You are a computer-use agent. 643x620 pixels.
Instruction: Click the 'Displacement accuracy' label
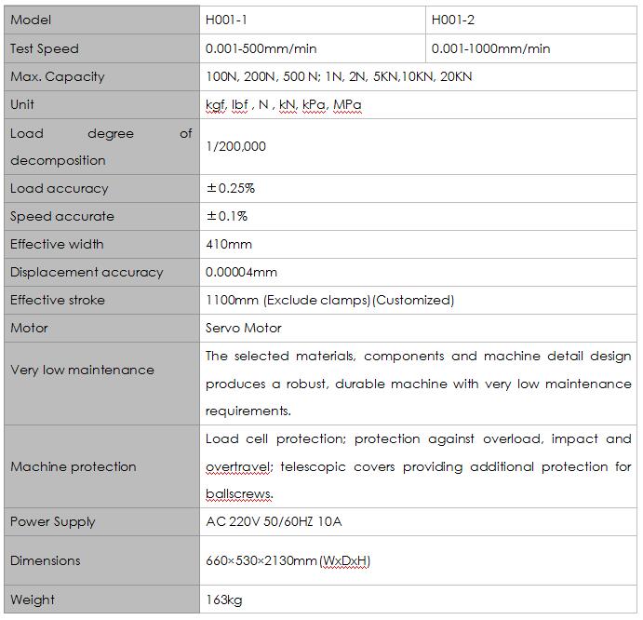point(87,273)
